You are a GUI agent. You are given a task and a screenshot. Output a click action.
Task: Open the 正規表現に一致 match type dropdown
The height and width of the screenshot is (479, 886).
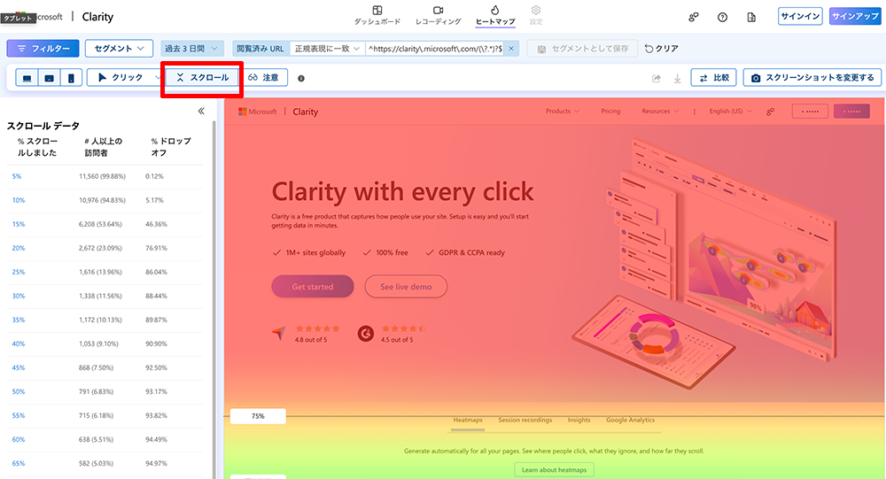click(x=327, y=49)
